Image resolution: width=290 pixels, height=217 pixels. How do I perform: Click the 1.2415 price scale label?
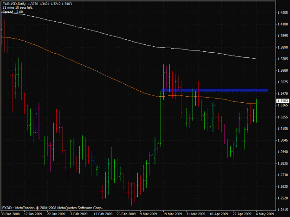pyautogui.click(x=283, y=210)
